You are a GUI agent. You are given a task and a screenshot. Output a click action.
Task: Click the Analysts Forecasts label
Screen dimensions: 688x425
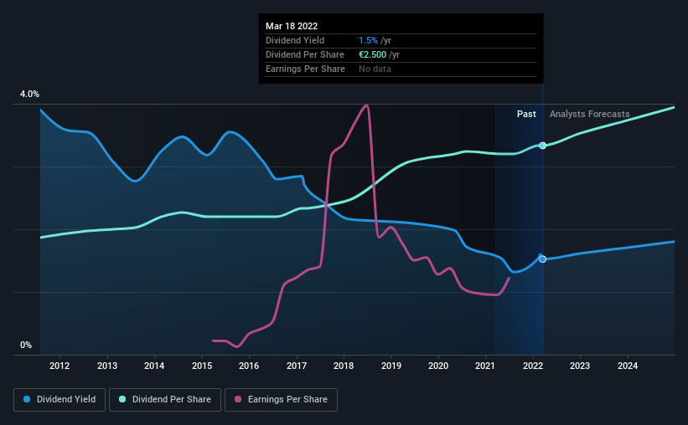pyautogui.click(x=590, y=114)
